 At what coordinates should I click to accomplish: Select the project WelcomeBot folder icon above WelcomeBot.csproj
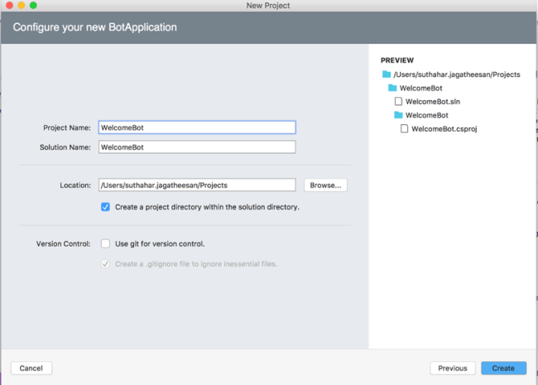click(x=398, y=115)
